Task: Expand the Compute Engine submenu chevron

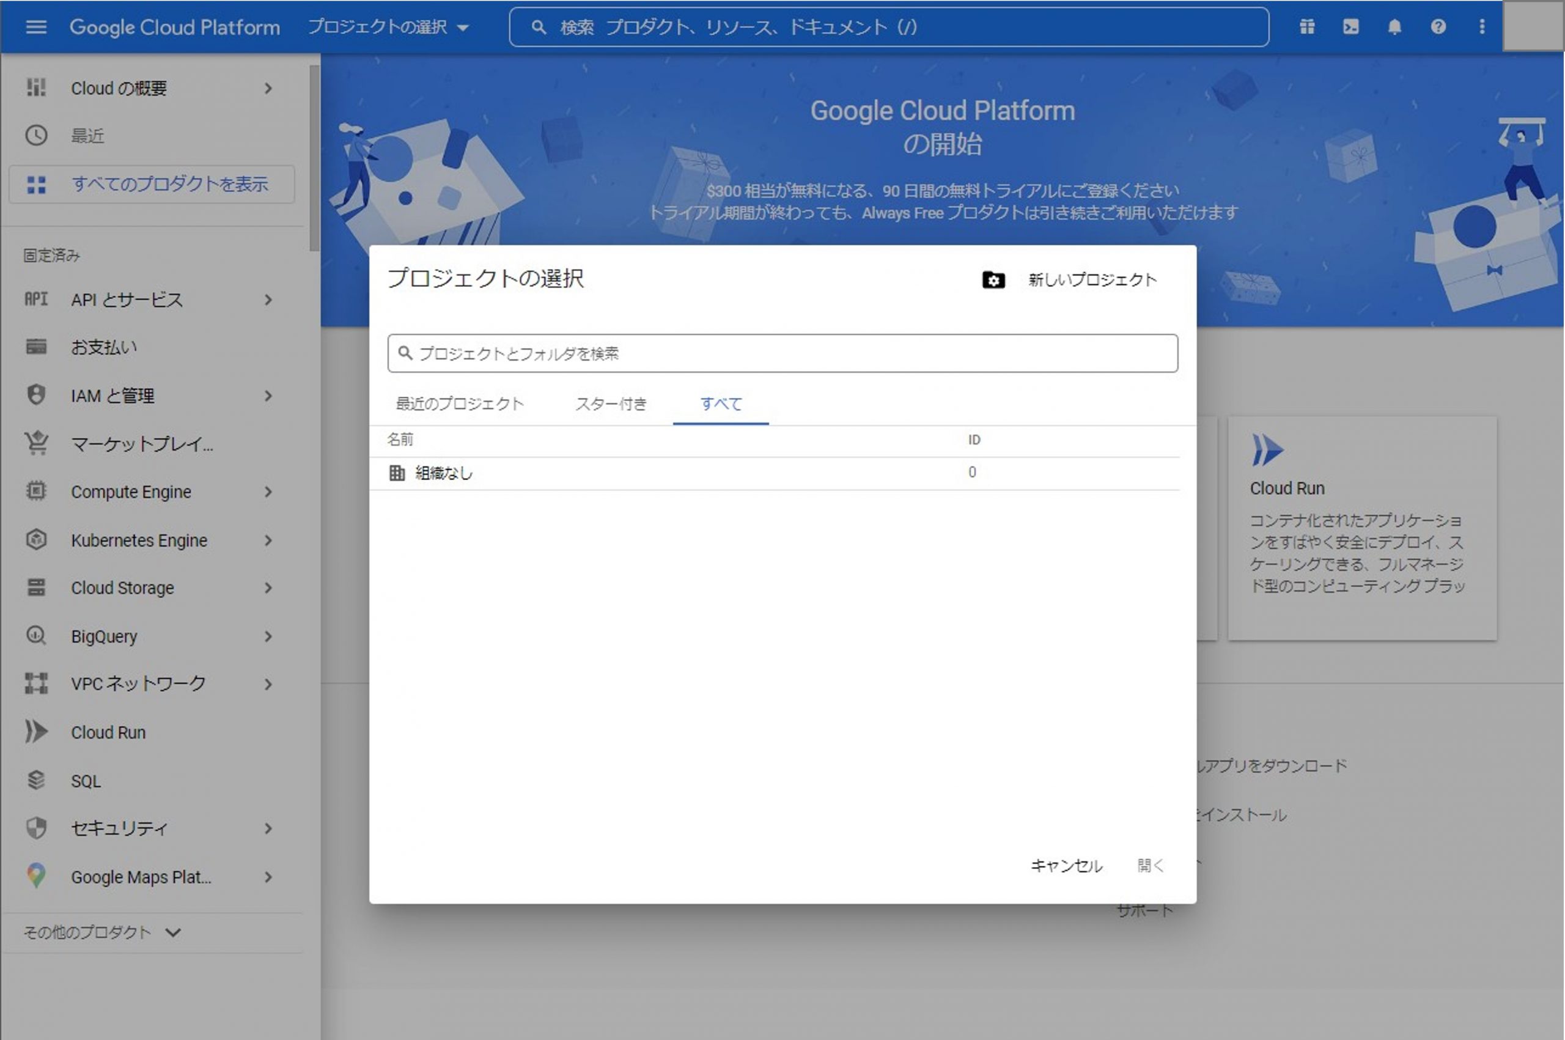Action: pos(268,492)
